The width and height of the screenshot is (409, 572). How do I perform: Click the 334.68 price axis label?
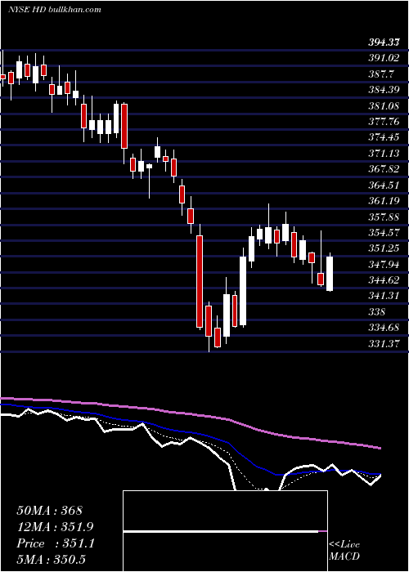[383, 328]
